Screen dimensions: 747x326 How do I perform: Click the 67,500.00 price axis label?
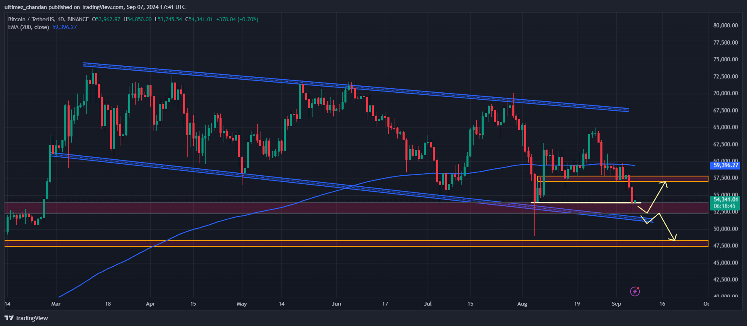click(x=725, y=110)
